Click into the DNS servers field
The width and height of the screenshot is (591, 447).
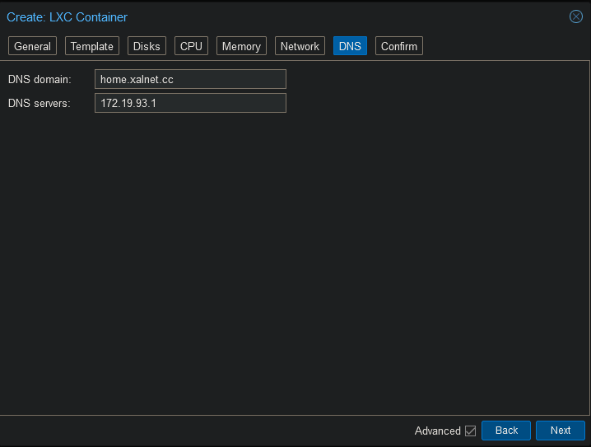[x=190, y=103]
